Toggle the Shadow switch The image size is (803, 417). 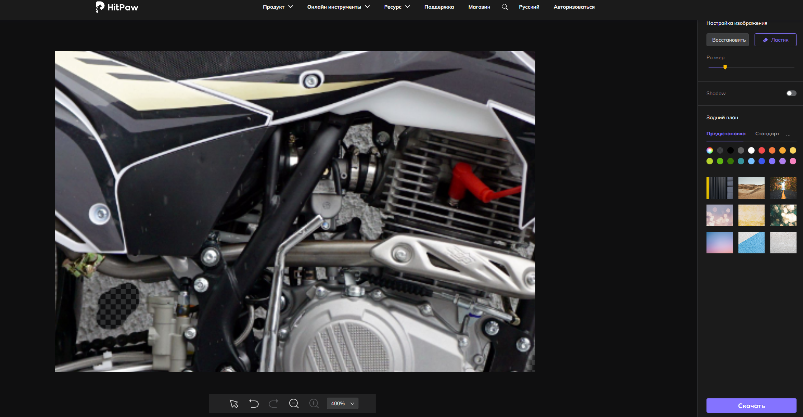[x=791, y=93]
